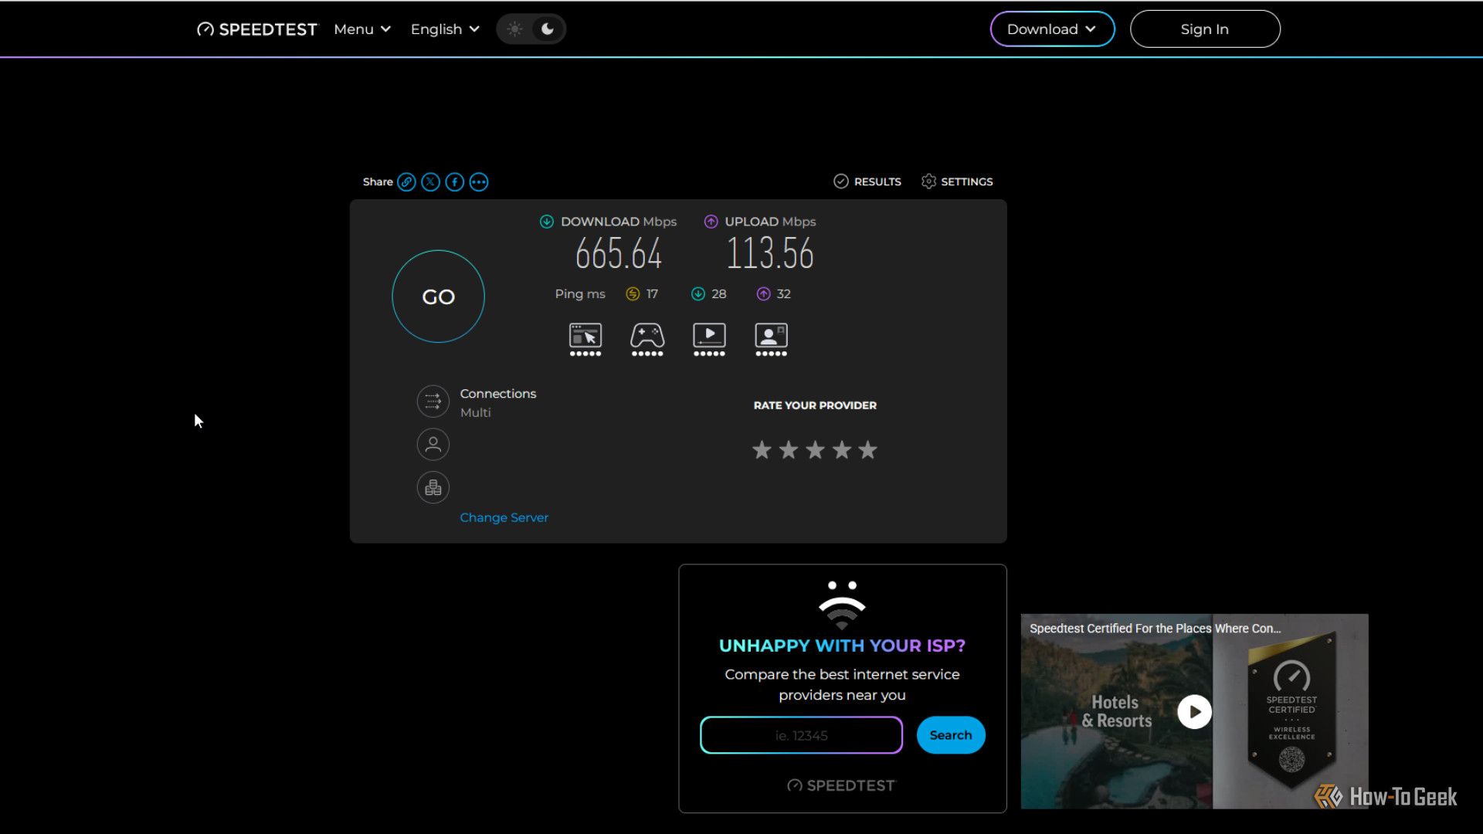
Task: Click the Connections mode icon
Action: 433,402
